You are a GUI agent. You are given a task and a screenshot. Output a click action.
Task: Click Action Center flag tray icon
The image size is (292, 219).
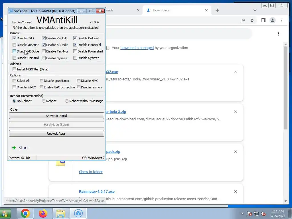click(250, 214)
